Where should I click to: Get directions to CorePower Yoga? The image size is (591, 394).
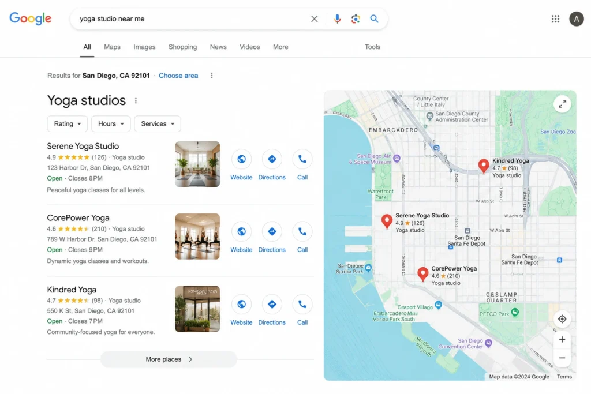[272, 232]
